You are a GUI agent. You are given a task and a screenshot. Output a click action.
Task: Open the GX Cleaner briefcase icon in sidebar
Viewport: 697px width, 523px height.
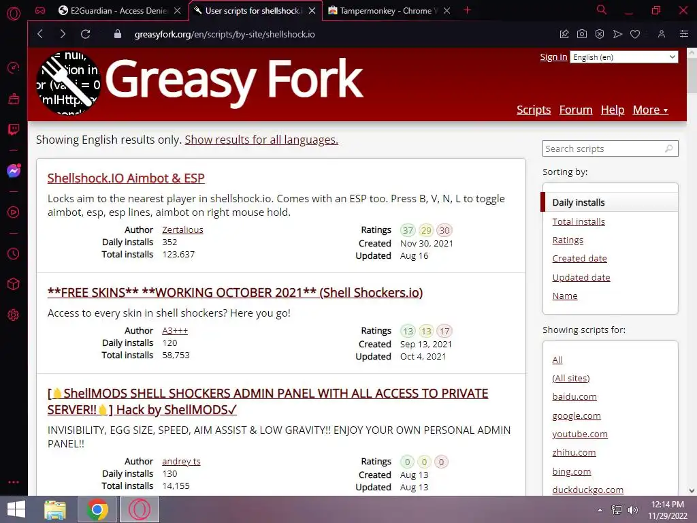tap(14, 99)
